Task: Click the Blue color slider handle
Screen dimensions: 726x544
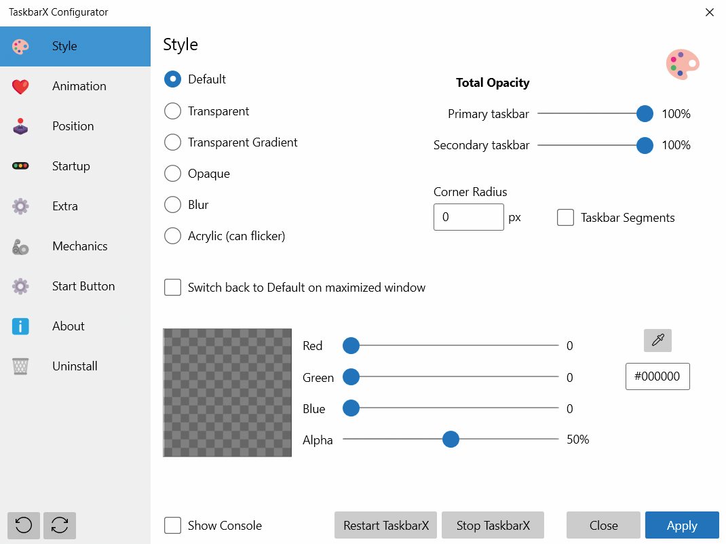Action: click(x=351, y=408)
